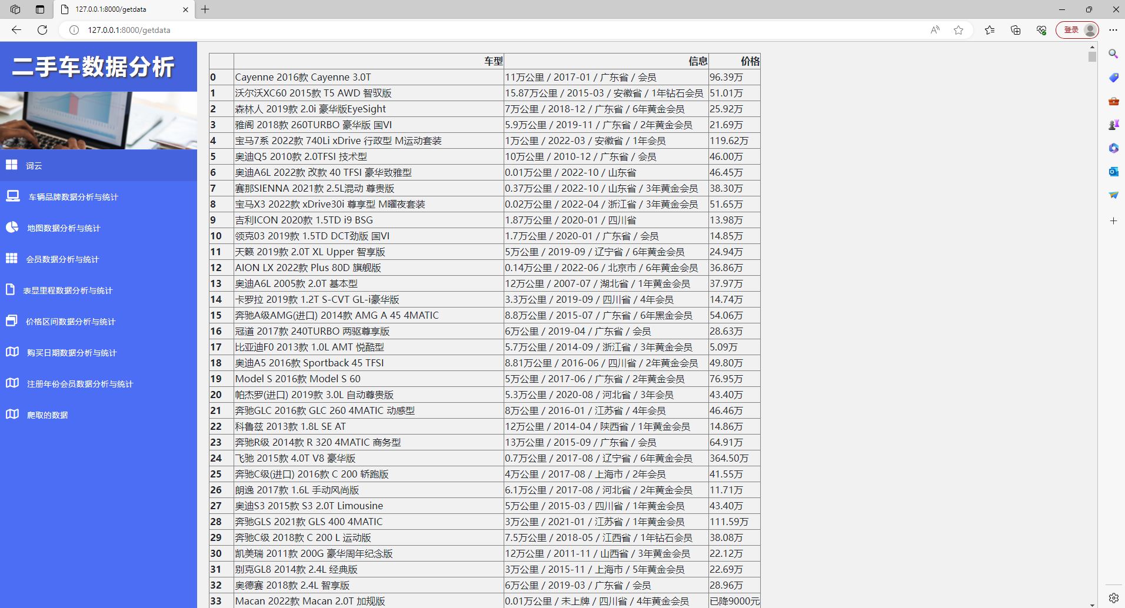Click the 价格 column header
Screen dimensions: 1125x608
click(734, 61)
